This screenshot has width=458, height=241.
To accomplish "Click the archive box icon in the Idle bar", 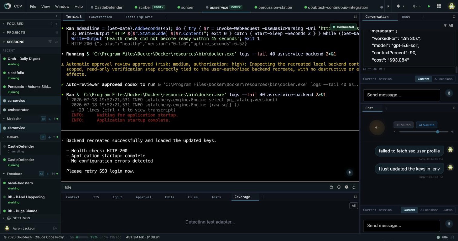I will 331,187.
